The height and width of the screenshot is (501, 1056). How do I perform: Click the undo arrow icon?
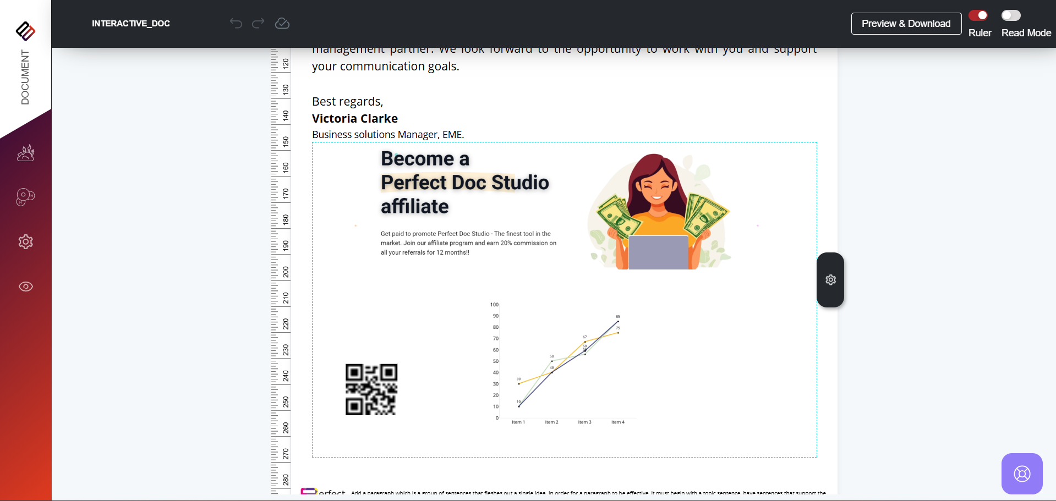click(236, 23)
